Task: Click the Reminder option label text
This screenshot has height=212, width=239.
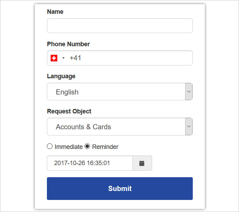Action: (105, 147)
